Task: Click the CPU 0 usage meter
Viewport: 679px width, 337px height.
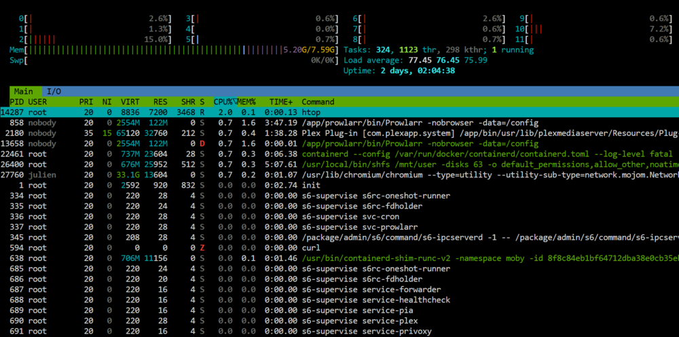Action: point(95,18)
